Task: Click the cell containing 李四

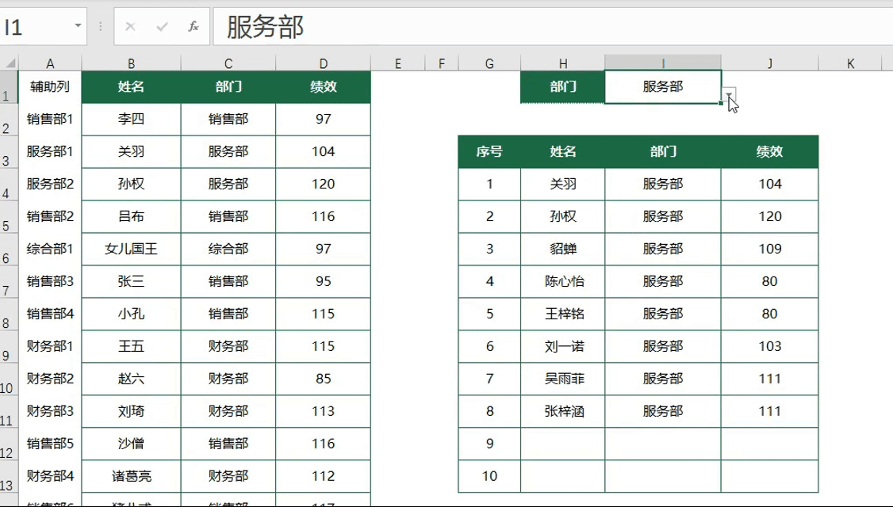Action: click(131, 119)
